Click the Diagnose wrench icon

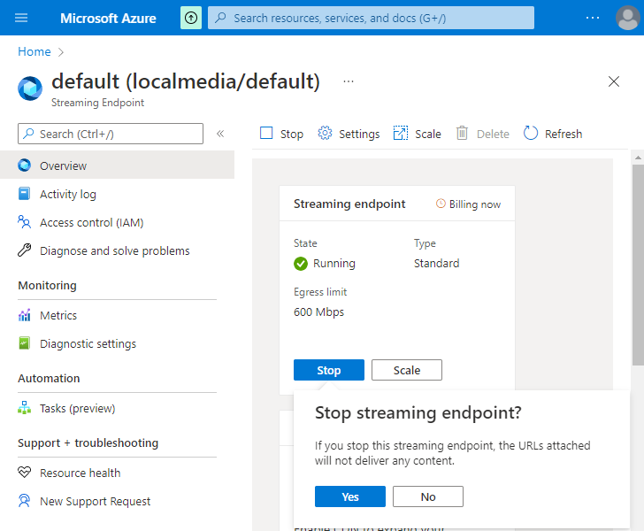click(x=24, y=250)
